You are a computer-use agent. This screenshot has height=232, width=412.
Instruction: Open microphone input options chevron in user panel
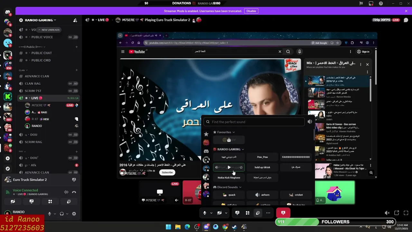[x=55, y=214]
